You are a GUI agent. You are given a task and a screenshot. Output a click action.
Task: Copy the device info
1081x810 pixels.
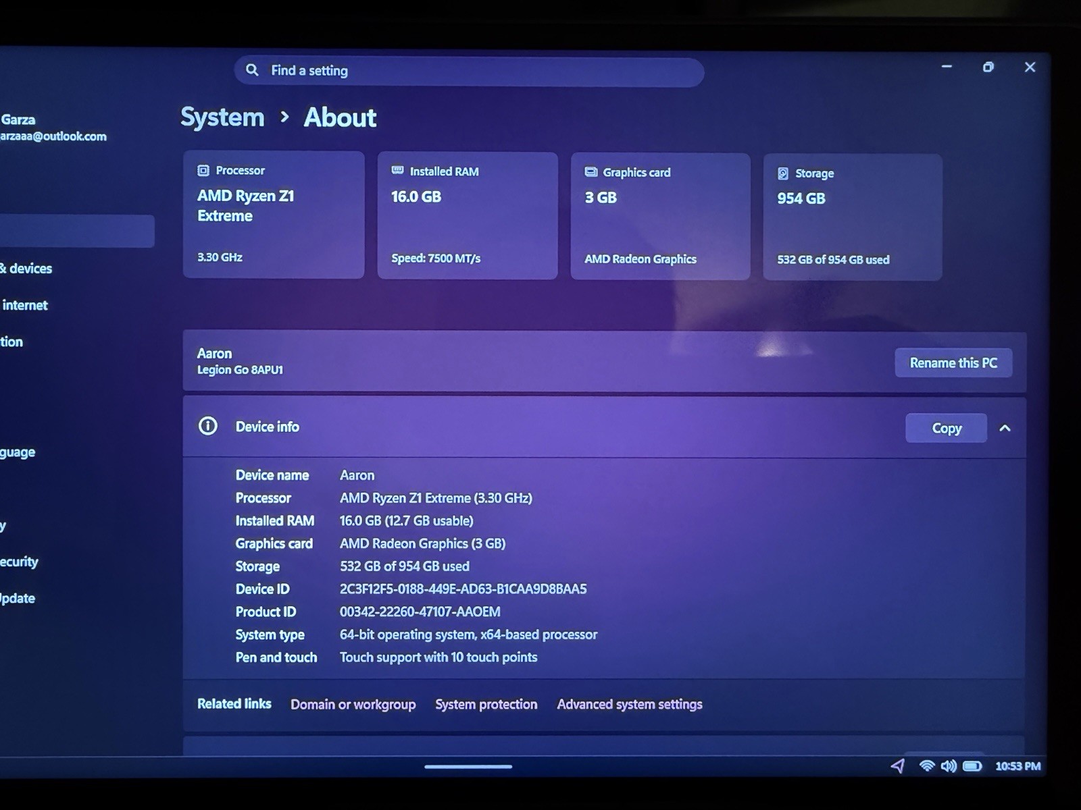coord(946,428)
